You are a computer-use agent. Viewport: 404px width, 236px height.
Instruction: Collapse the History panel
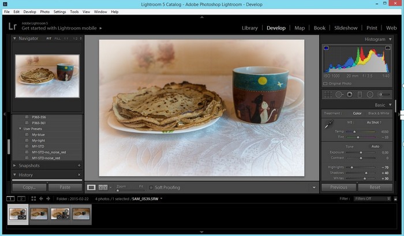click(14, 175)
